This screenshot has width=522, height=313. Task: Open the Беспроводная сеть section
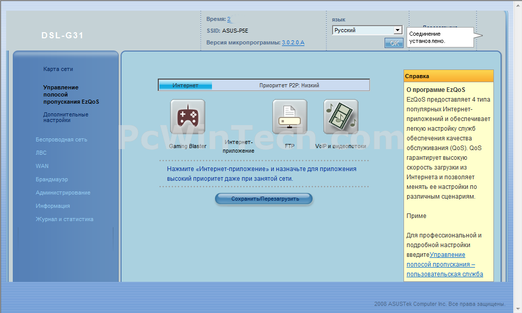(x=61, y=139)
